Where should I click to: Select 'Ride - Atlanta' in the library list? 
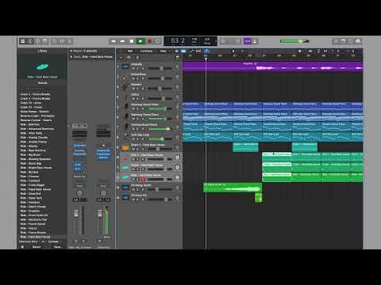[x=29, y=146]
